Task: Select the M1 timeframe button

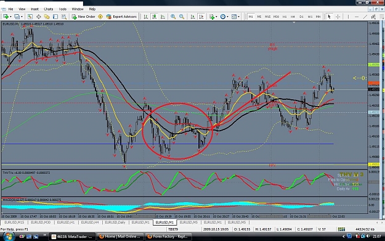Action: (x=251, y=17)
